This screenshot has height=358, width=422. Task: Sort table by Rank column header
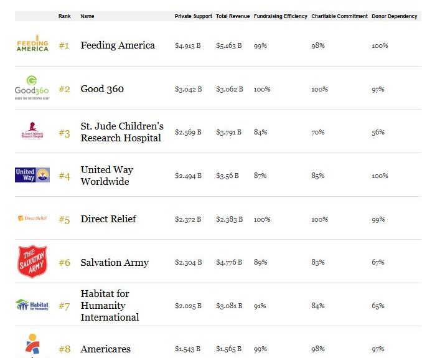pyautogui.click(x=64, y=16)
